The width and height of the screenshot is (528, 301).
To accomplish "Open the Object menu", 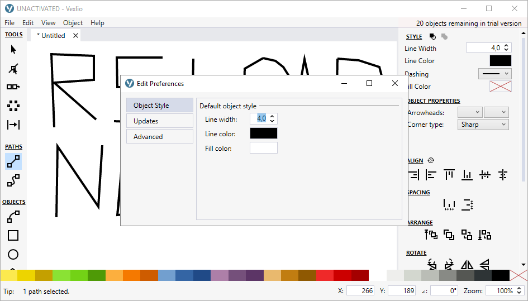I will [73, 22].
